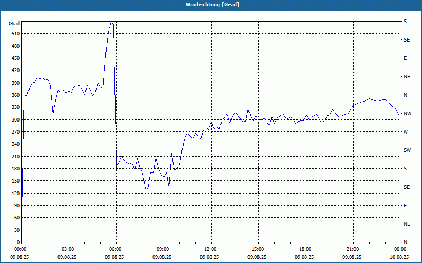Select the 15:00 time axis label

tap(257, 249)
